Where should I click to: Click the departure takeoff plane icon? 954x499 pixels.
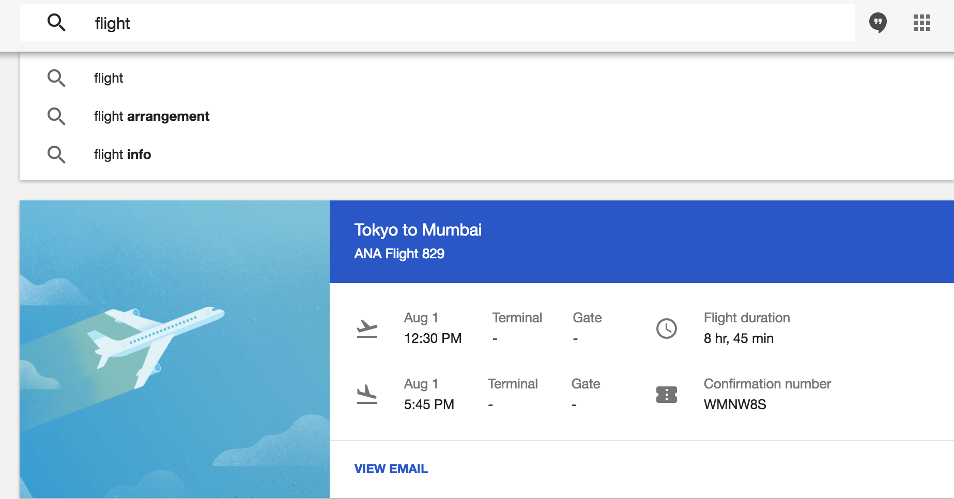367,329
